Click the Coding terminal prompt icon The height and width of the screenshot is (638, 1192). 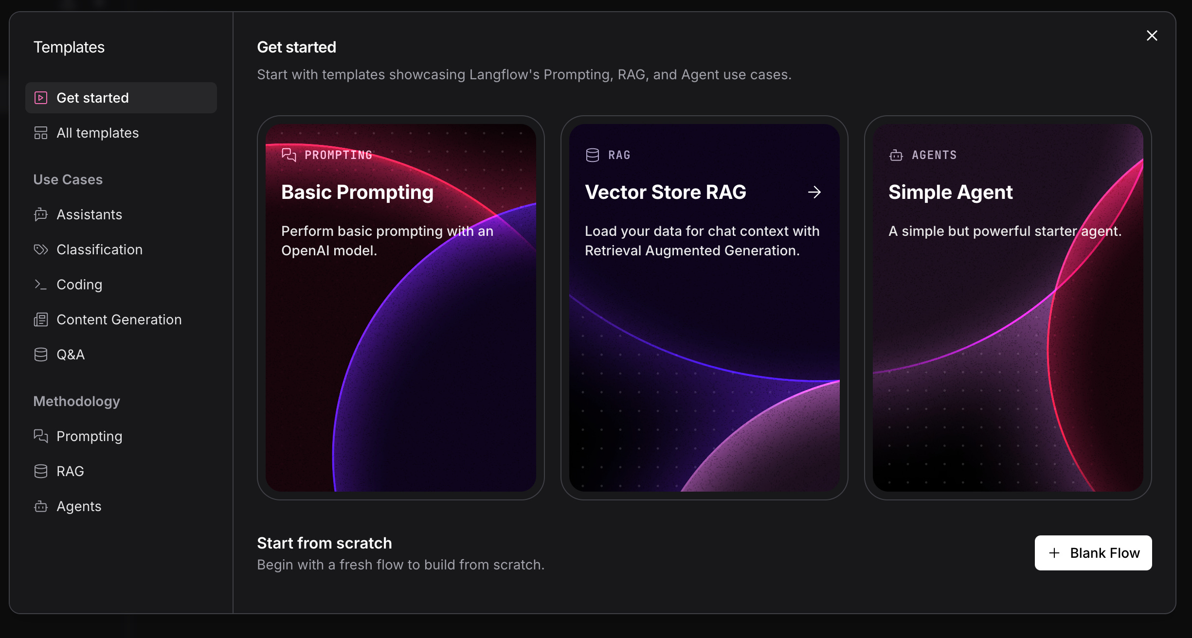click(41, 284)
